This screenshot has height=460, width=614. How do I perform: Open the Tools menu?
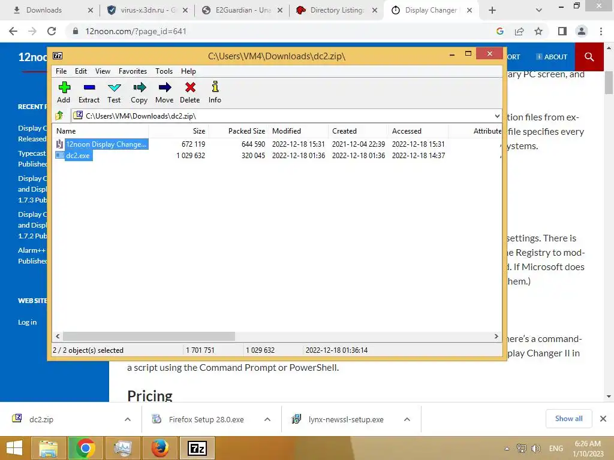point(164,71)
